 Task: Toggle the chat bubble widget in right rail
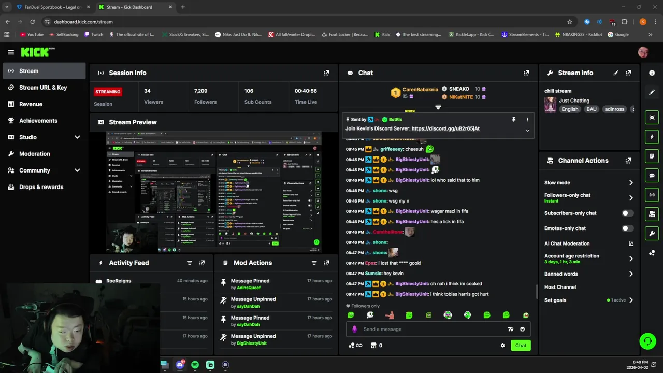(652, 176)
